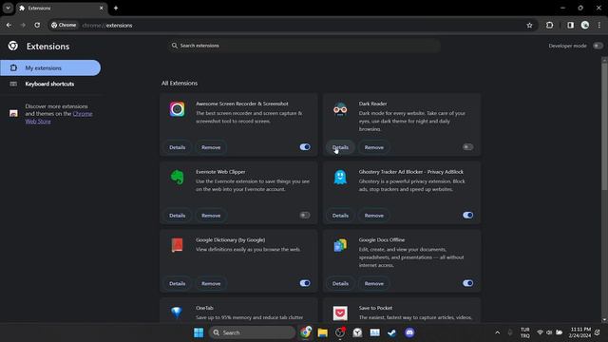Viewport: 608px width, 342px height.
Task: Open File Explorer from the taskbar
Action: [x=323, y=332]
